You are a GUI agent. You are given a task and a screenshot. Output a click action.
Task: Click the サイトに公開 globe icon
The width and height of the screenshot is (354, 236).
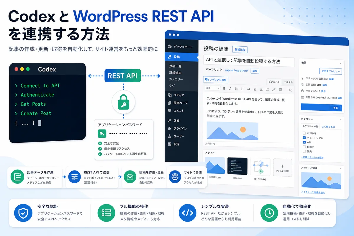click(x=175, y=176)
